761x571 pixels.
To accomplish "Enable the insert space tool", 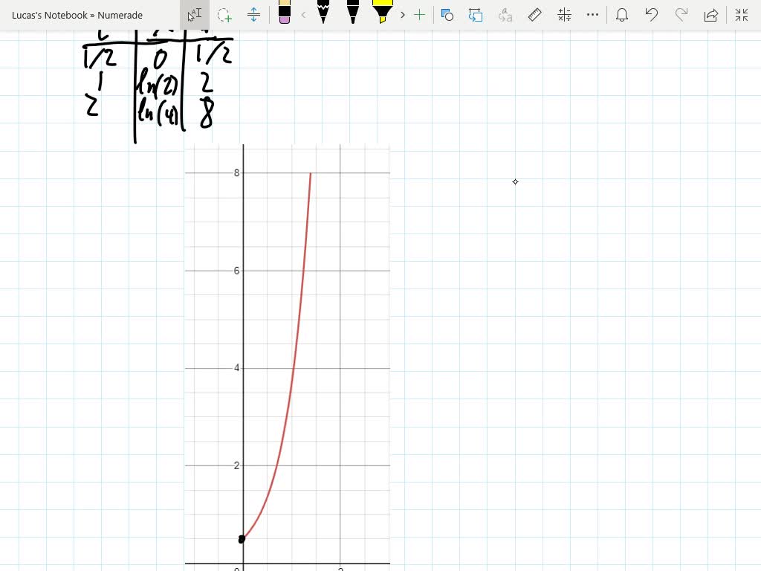I will (x=254, y=15).
